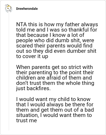
Task: Click the yellow crown on the Snoo avatar
Action: 9,6
